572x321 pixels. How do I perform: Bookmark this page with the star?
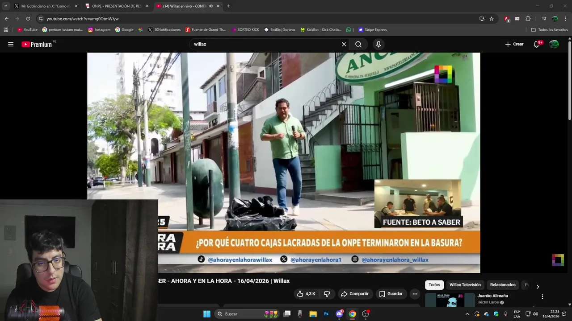point(492,19)
